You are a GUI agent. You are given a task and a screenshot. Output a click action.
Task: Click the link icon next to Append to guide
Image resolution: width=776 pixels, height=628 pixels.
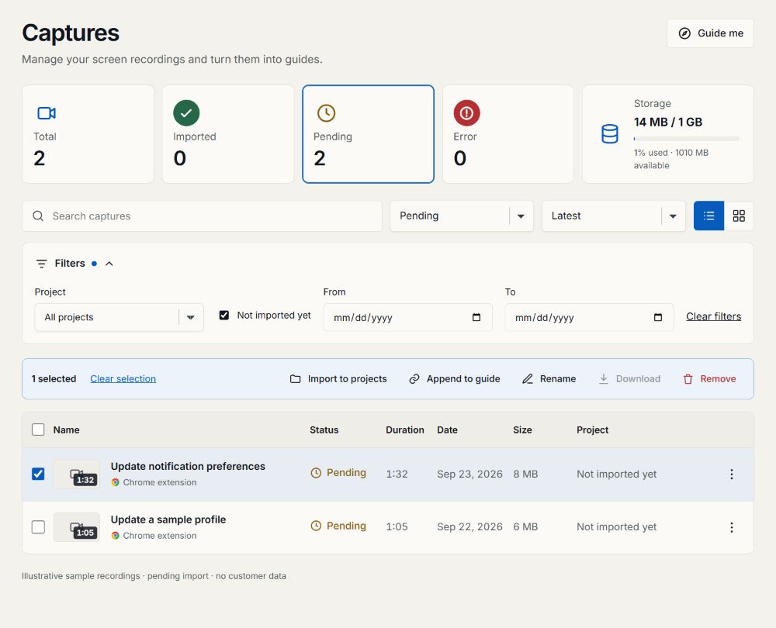point(414,379)
